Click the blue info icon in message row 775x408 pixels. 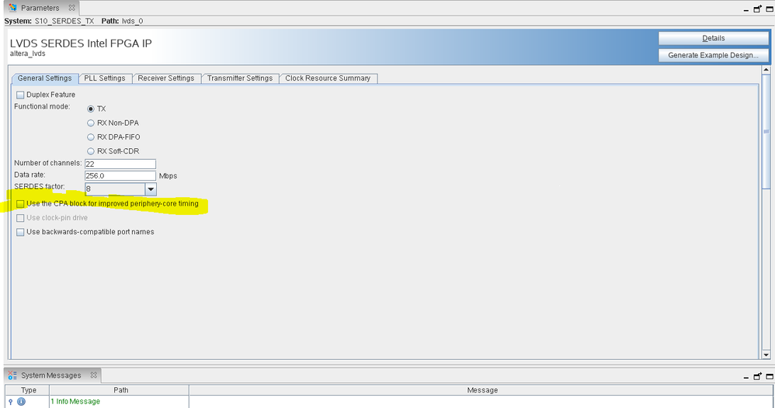tap(21, 402)
